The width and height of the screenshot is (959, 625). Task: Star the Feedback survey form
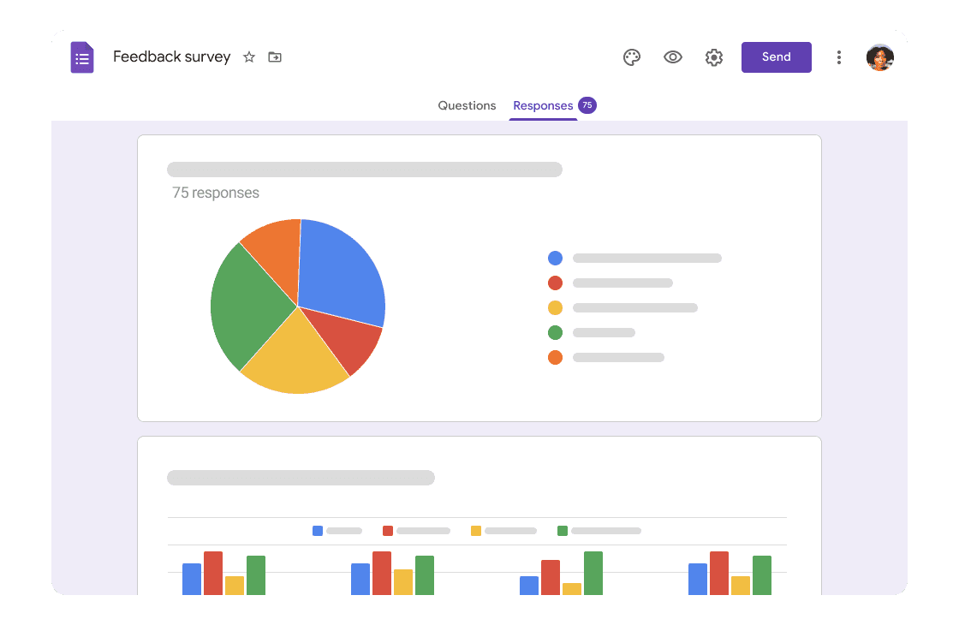pos(249,57)
